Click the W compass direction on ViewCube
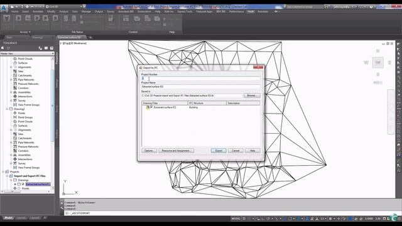 [x=366, y=63]
